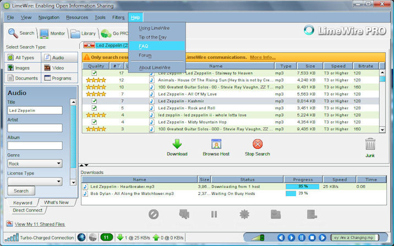Select FAQ from the Help menu
Screen dimensions: 394x246
tap(144, 46)
